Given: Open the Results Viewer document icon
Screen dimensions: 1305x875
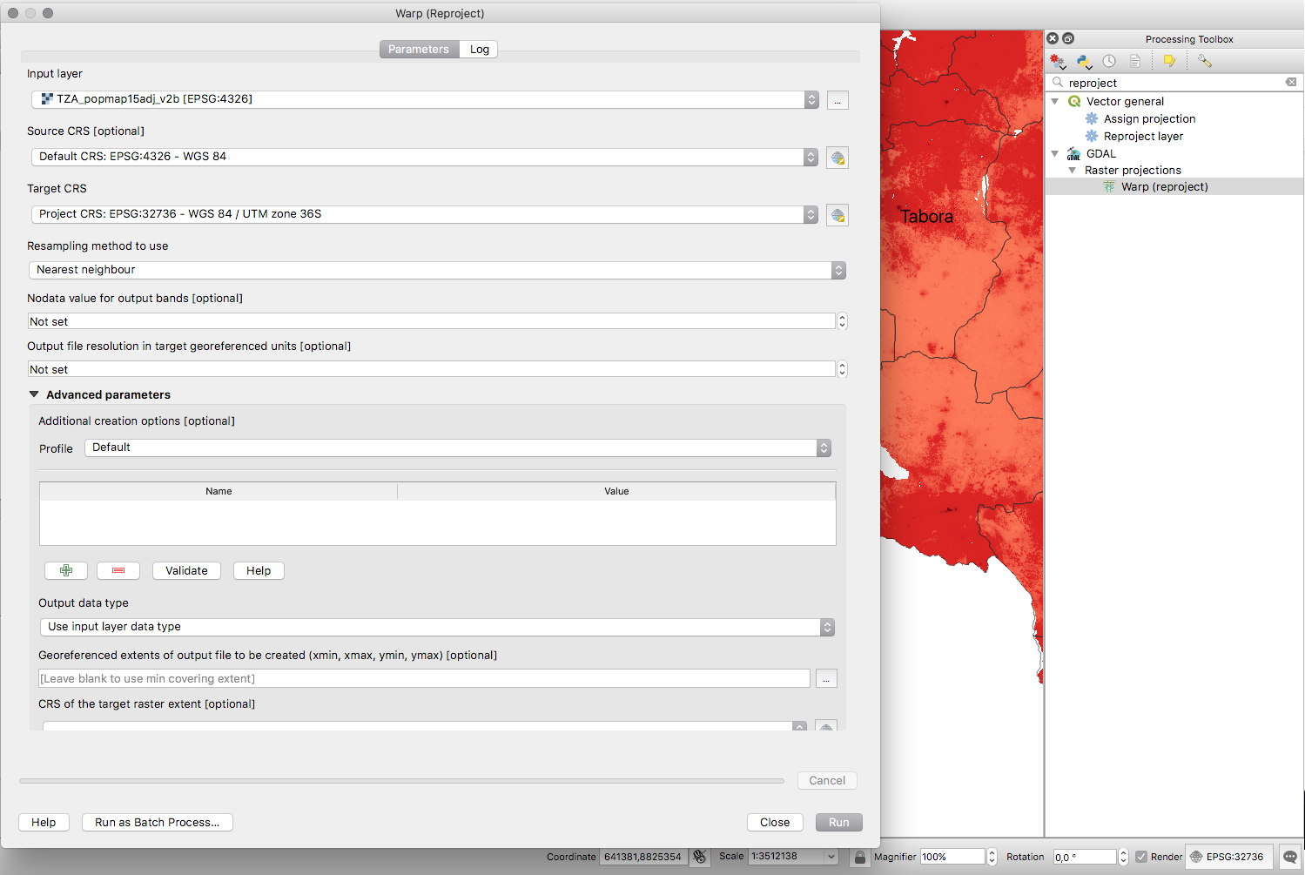Looking at the screenshot, I should point(1134,61).
